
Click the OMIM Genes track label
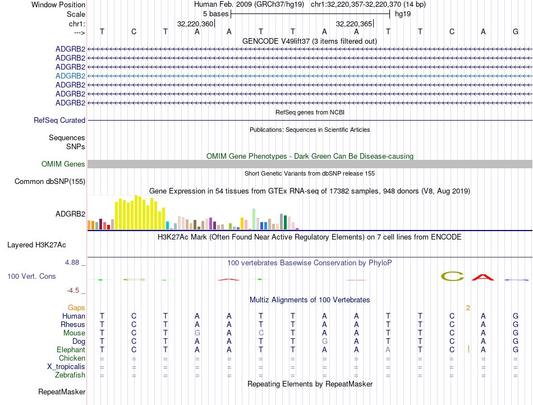pyautogui.click(x=63, y=164)
